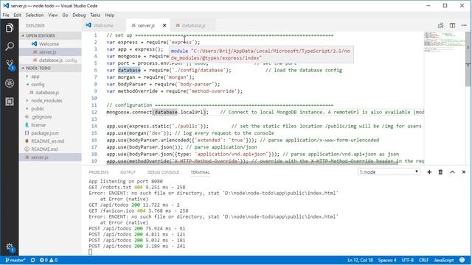Screen dimensions: 472x265
Task: Open the Source Control view
Action: pos(10,65)
